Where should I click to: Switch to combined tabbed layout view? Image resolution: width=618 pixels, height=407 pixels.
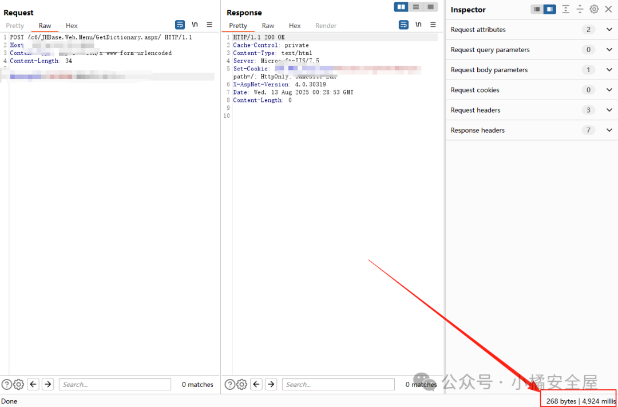point(431,7)
